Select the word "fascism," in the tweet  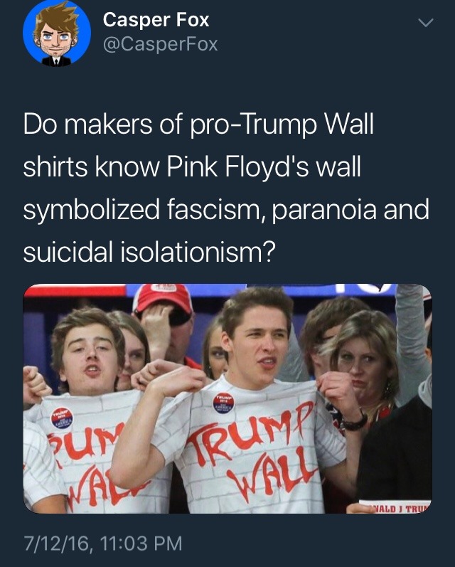215,210
